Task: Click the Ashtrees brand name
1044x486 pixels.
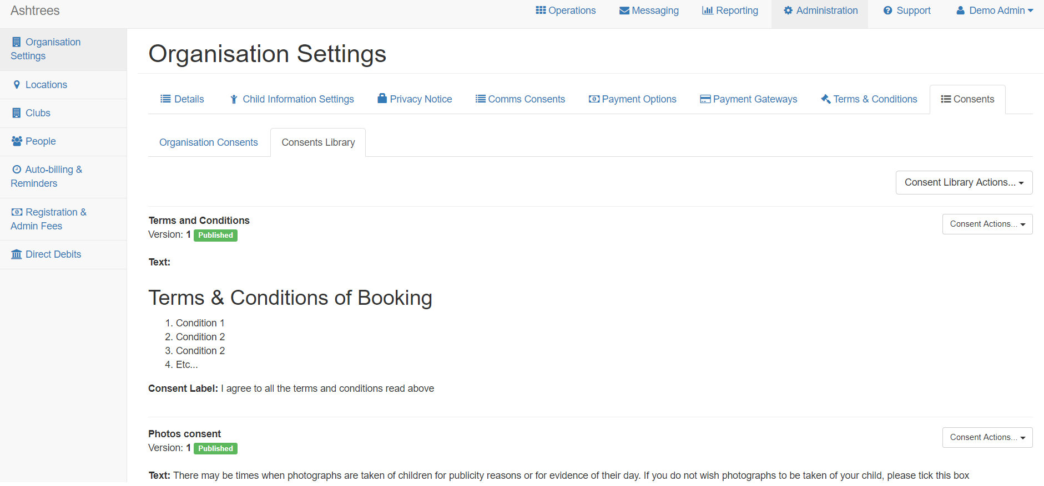Action: 35,11
